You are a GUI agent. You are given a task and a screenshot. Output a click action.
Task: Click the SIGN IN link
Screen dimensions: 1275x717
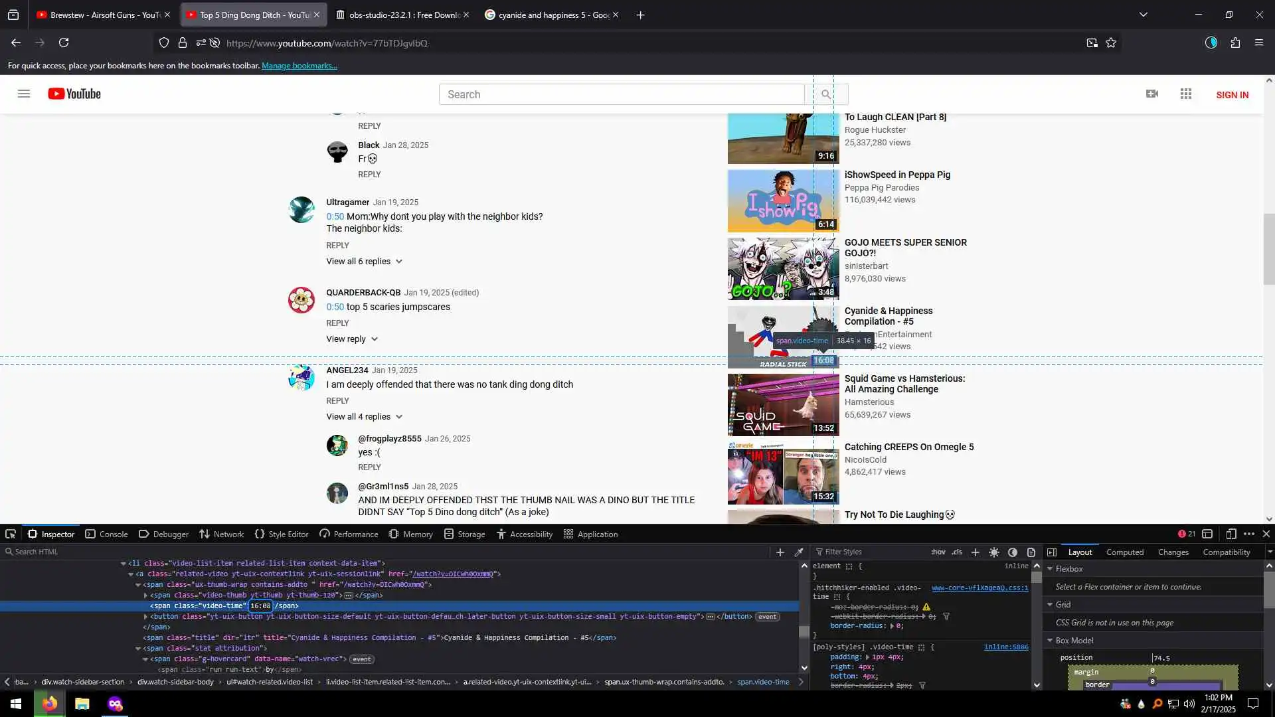pyautogui.click(x=1232, y=95)
